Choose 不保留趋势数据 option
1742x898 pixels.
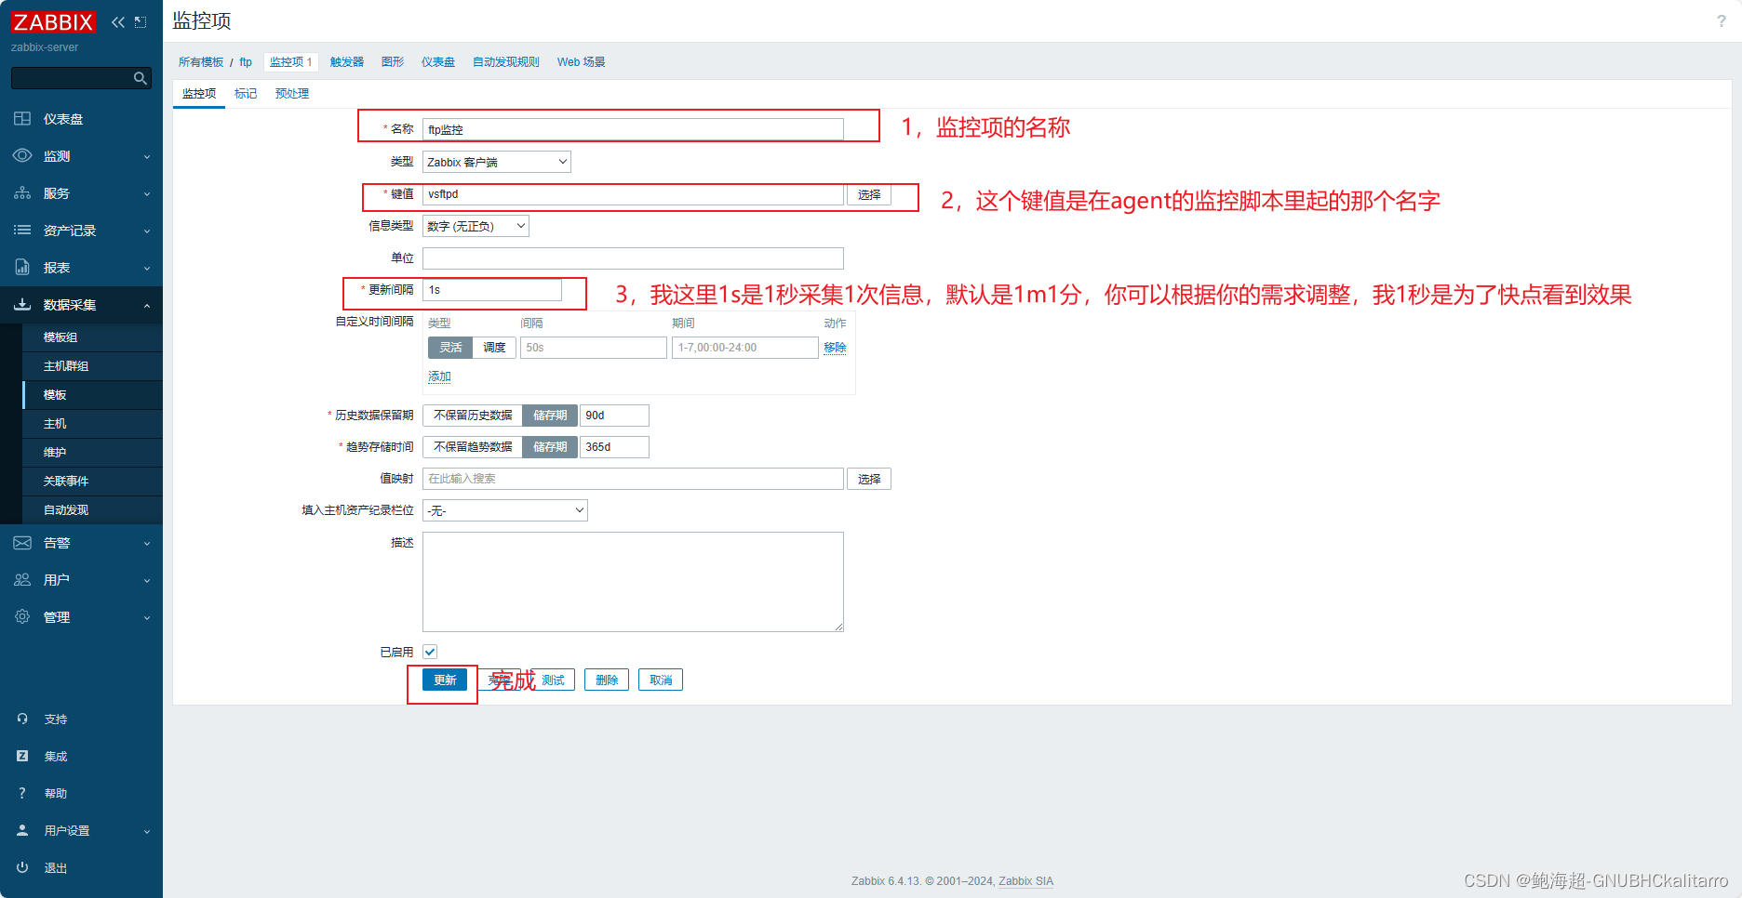coord(473,447)
